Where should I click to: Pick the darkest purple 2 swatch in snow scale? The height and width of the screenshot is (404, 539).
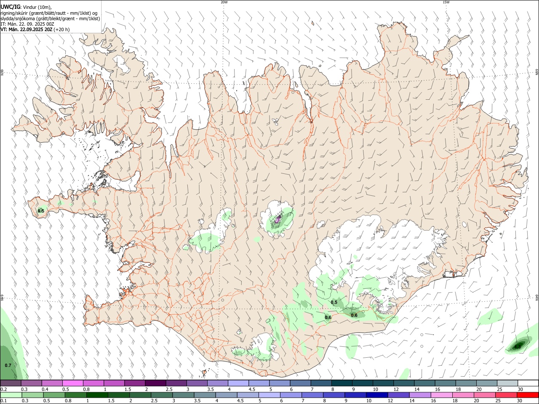click(155, 383)
